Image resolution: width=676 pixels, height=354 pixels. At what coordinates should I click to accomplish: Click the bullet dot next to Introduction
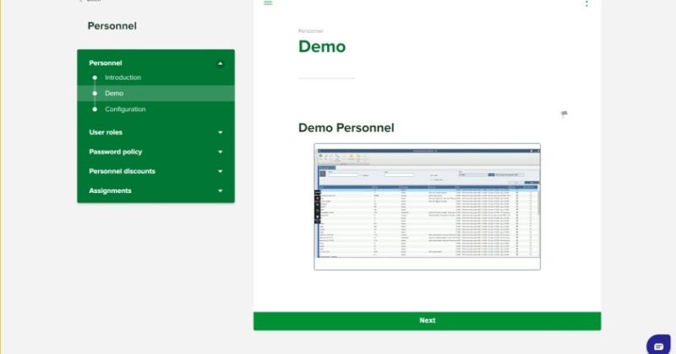[95, 78]
